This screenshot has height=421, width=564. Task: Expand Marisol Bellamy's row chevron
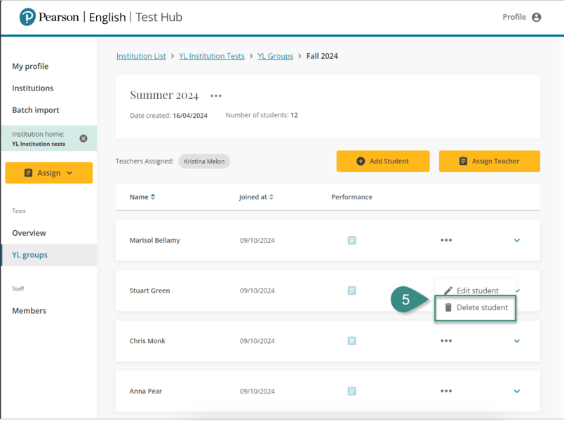517,241
